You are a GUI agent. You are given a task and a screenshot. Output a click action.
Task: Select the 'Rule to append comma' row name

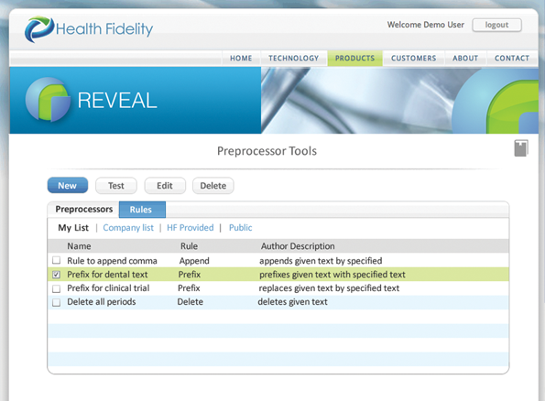112,261
